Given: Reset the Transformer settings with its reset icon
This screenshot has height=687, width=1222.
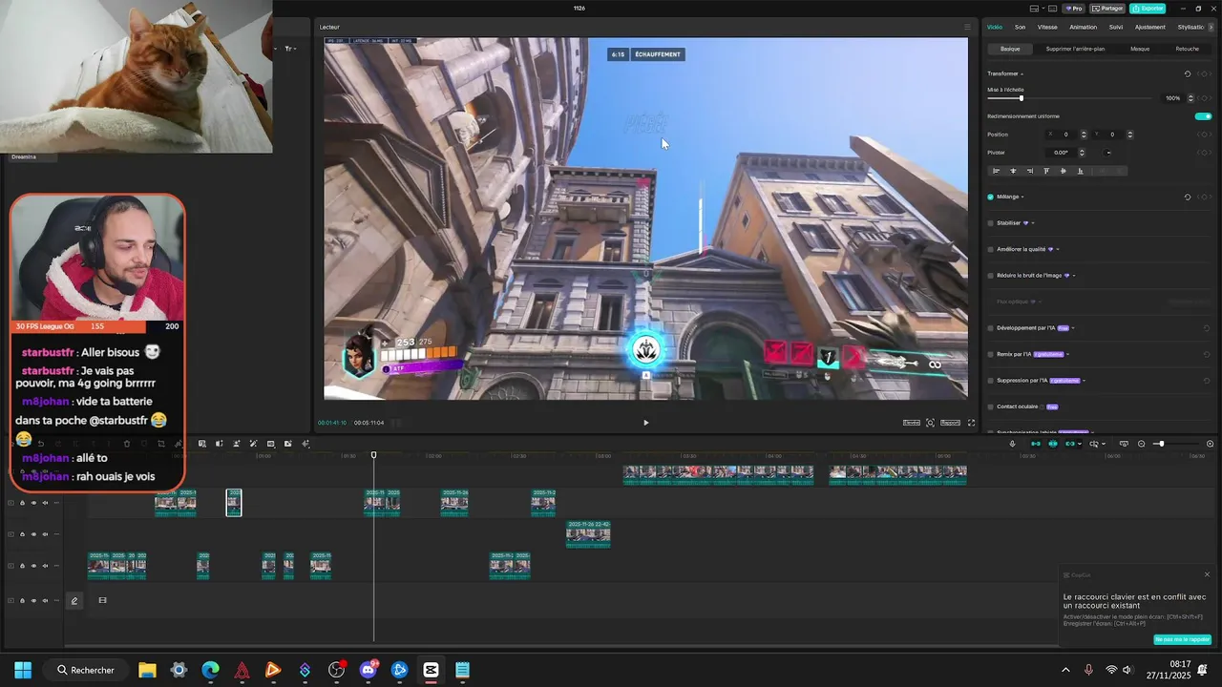Looking at the screenshot, I should [1188, 73].
